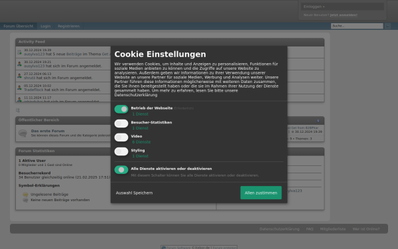
Task: Click Ungelesene Beiträge legend icon
Action: click(x=25, y=195)
